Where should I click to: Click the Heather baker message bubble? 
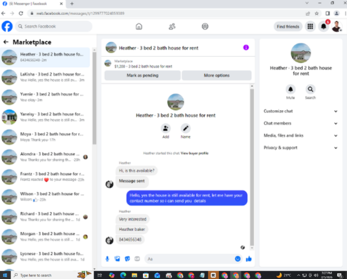132,229
